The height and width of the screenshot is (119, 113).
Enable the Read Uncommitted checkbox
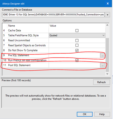[77, 40]
